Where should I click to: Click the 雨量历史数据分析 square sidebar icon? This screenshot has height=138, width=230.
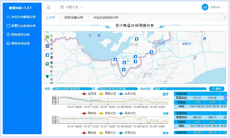click(8, 26)
